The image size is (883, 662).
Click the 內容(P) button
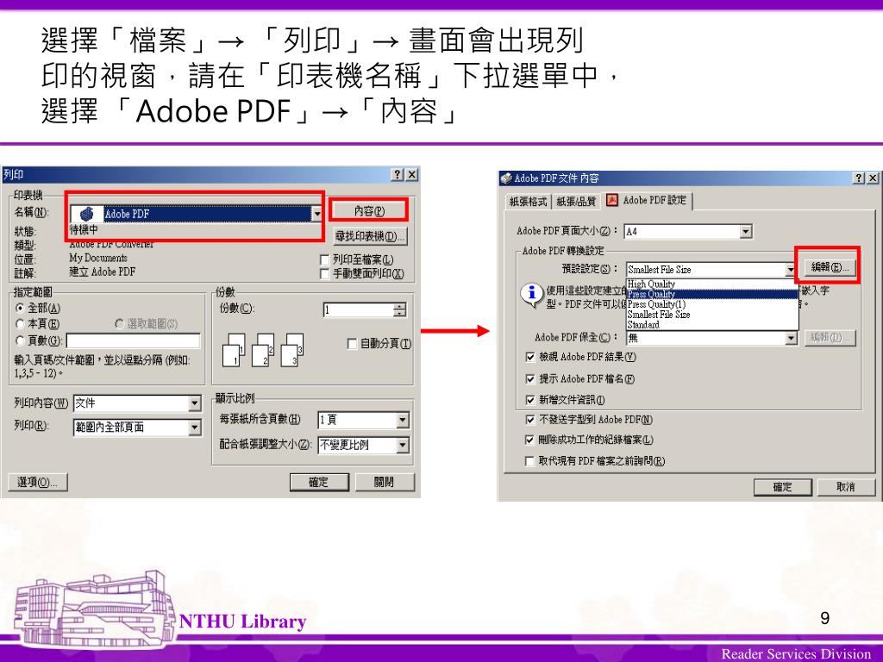point(369,211)
